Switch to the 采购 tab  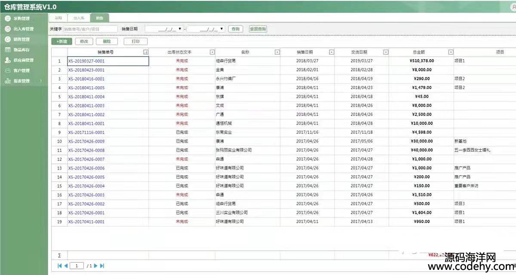(x=58, y=18)
